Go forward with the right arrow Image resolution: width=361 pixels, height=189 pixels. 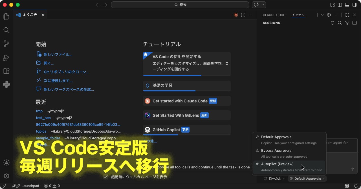(x=105, y=5)
